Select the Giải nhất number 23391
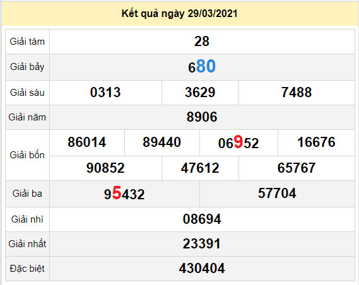 202,243
